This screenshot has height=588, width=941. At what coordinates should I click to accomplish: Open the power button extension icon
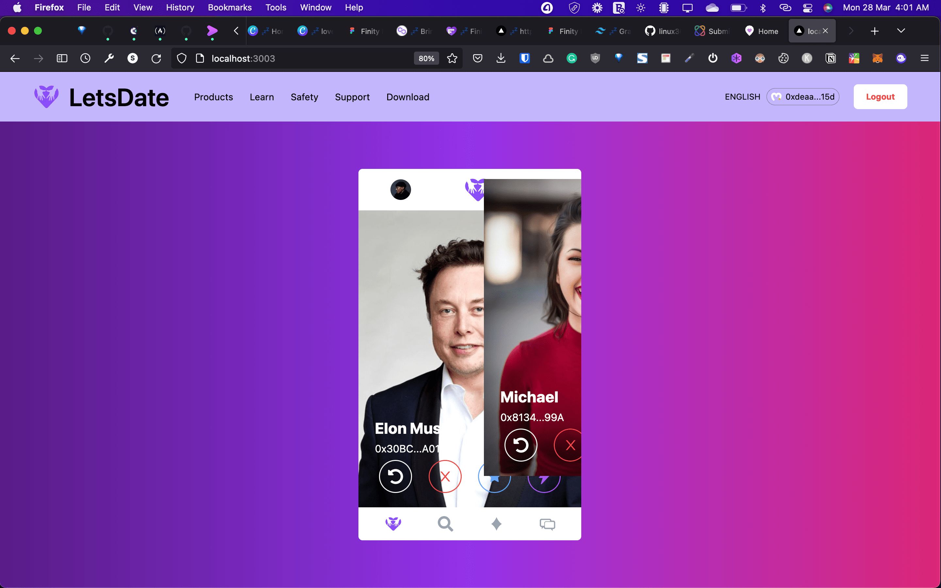(x=712, y=58)
